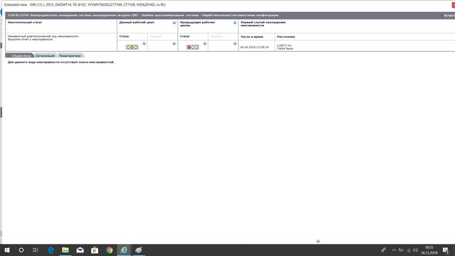Click info icon next to red status indicator

click(205, 43)
